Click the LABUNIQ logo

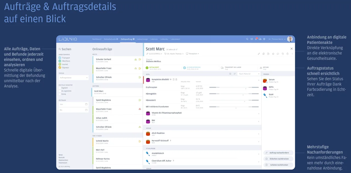pyautogui.click(x=68, y=39)
